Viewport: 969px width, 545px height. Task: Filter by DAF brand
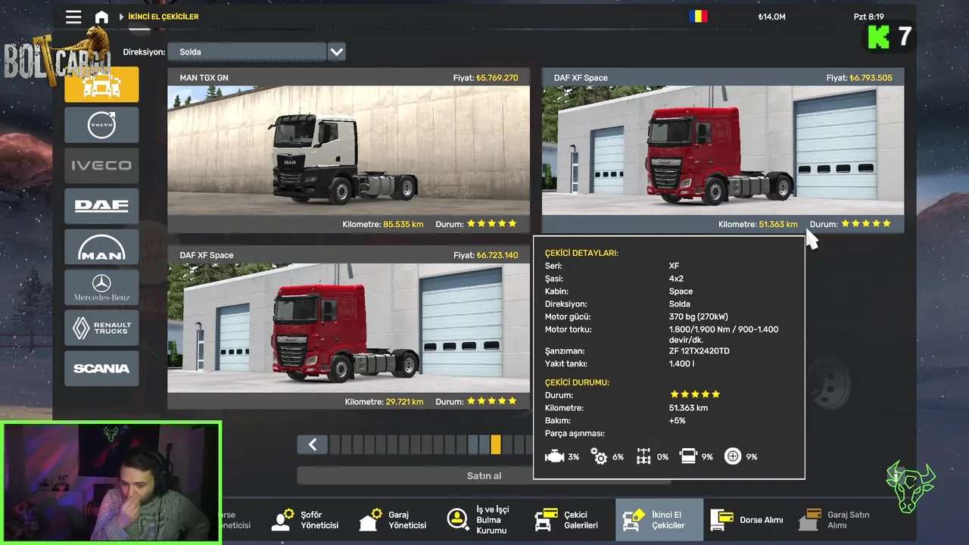click(x=101, y=206)
